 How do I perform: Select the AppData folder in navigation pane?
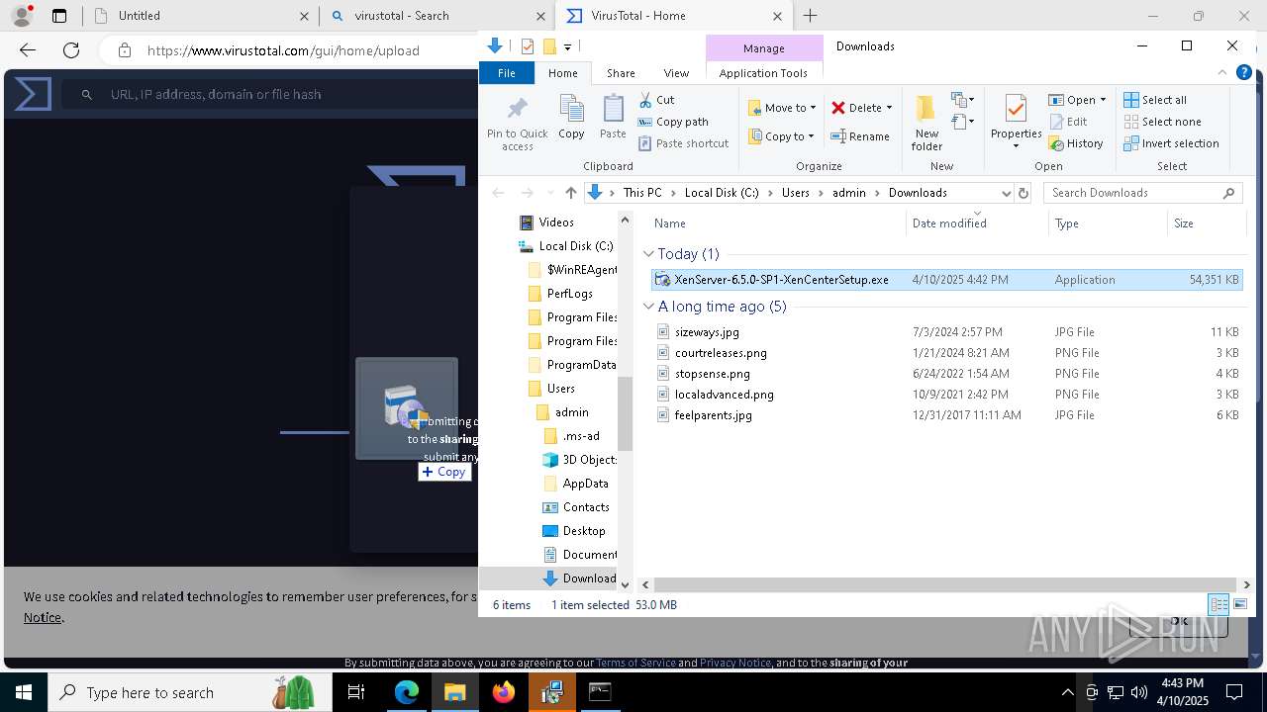[585, 484]
